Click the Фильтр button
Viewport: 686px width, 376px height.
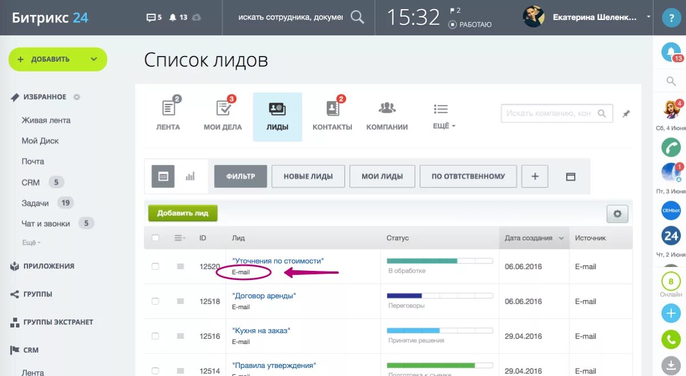click(240, 177)
